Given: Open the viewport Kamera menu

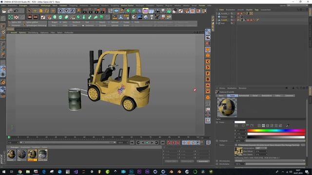Looking at the screenshot, I should [22, 33].
